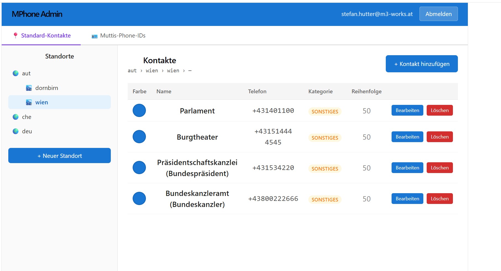
Task: Select the che location
Action: click(59, 117)
